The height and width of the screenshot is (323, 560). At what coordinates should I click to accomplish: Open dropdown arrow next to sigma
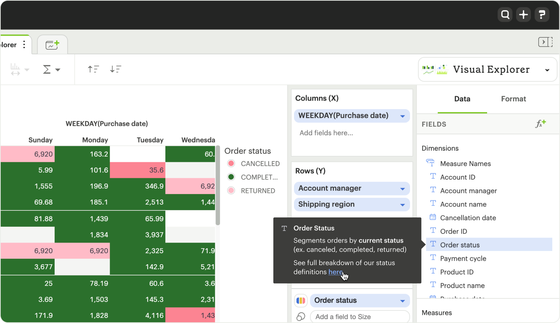58,70
